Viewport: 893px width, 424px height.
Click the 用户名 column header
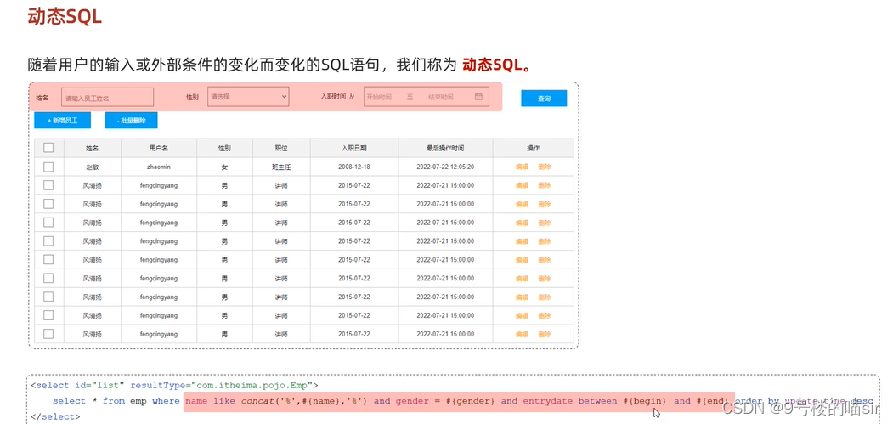coord(159,148)
